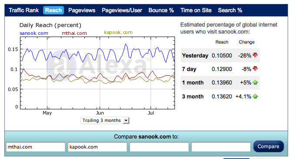Select the Reach tab
292x159 pixels.
point(54,10)
